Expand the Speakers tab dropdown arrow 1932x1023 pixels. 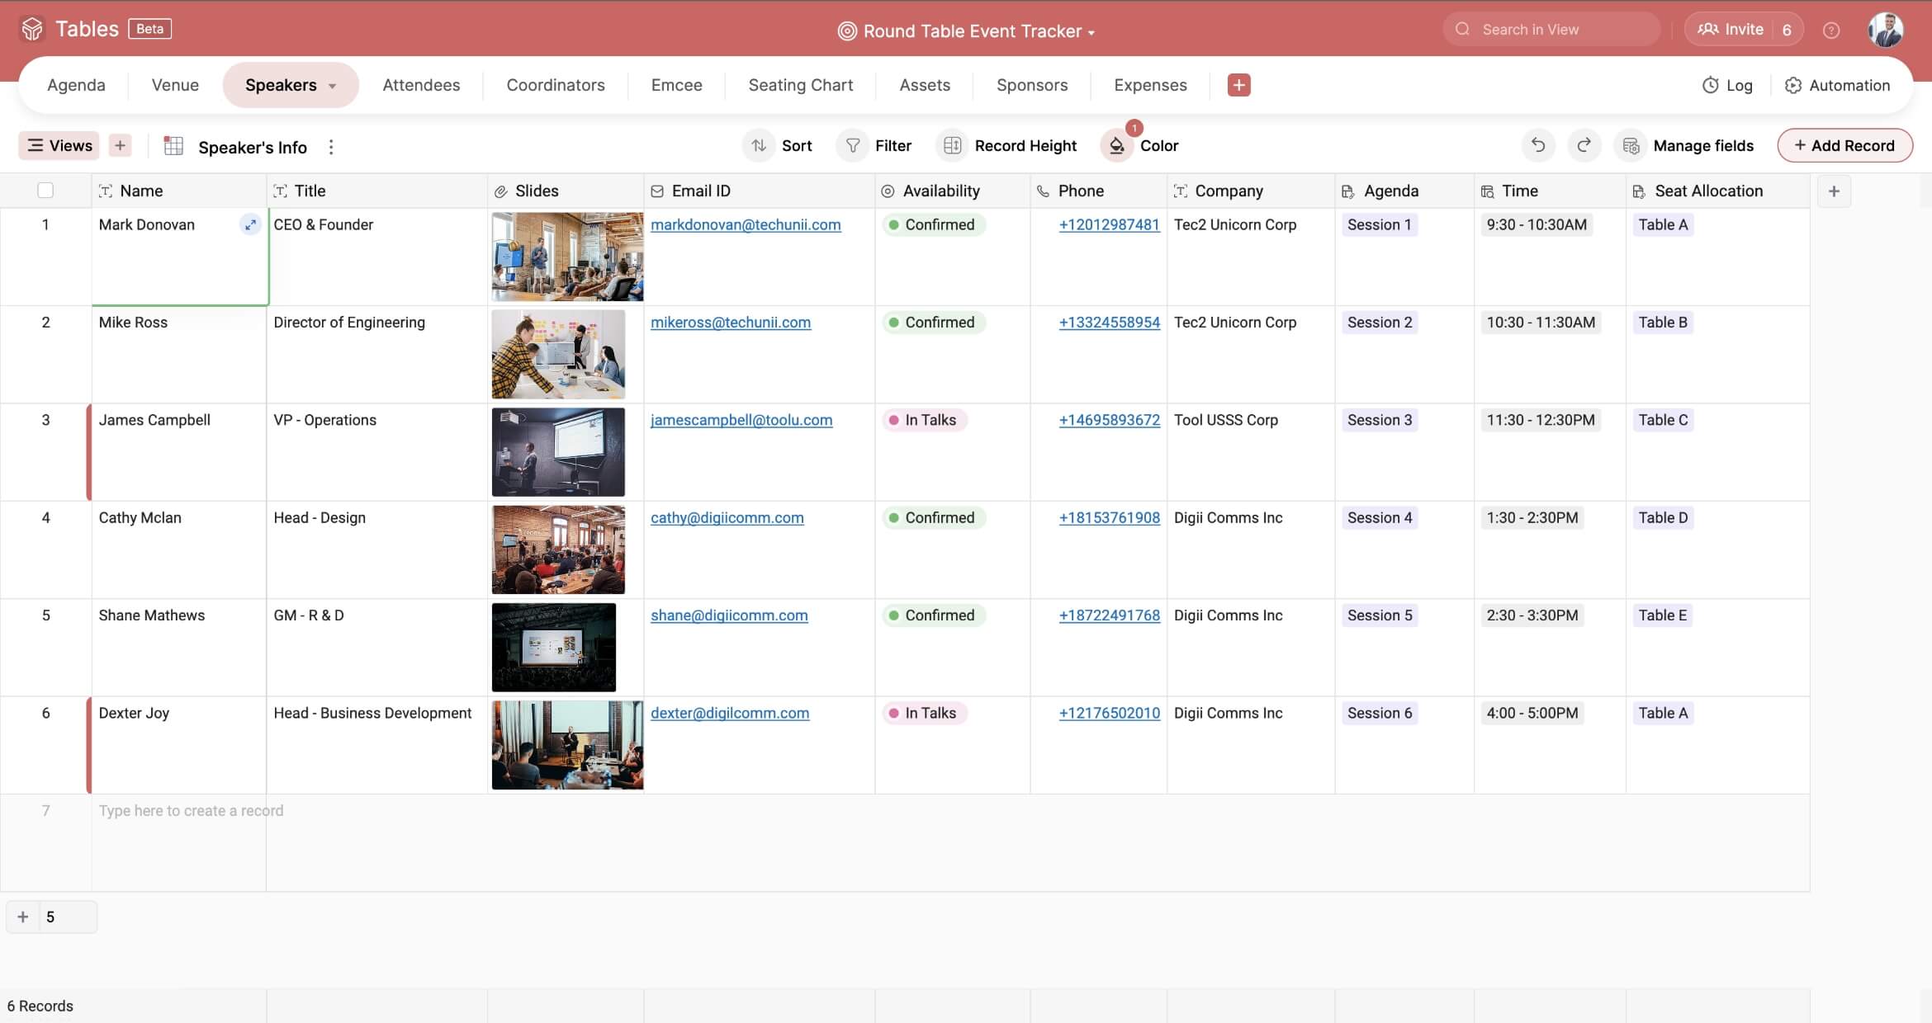(333, 86)
